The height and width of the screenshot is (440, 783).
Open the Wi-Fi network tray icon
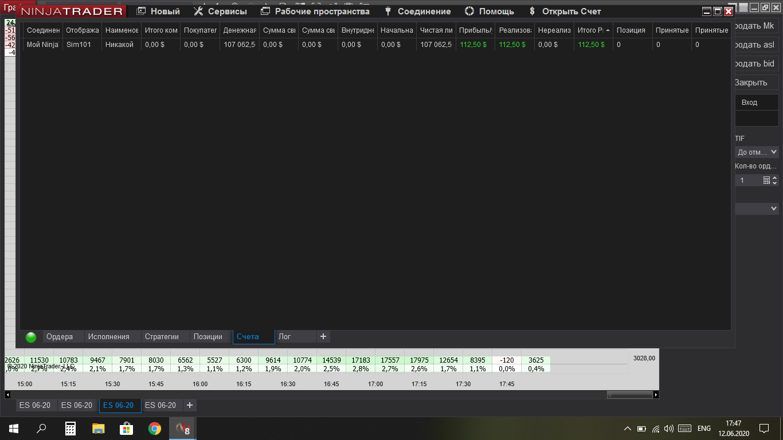[x=656, y=429]
